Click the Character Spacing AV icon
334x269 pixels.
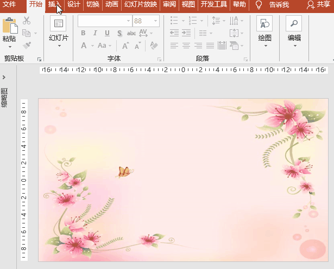[x=143, y=33]
